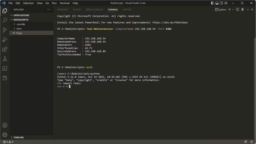Kill terminal with trash icon

[x=243, y=10]
